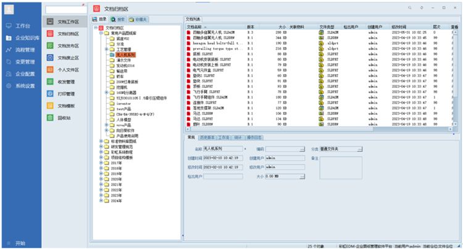Screen dimensions: 463x249
Task: Expand the 标准物料编图纸 tree node
Action: click(x=101, y=141)
